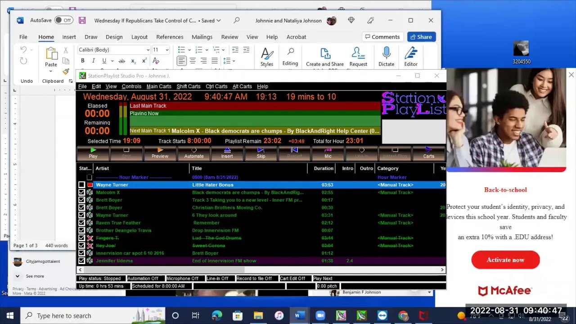Increase indent in Word ribbon
The width and height of the screenshot is (576, 324).
(246, 50)
